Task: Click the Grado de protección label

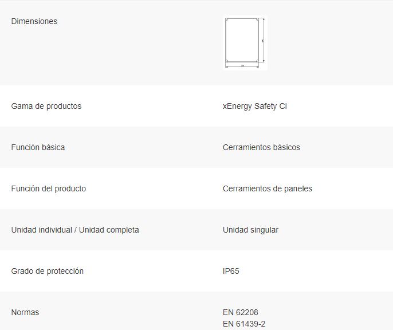Action: click(48, 271)
